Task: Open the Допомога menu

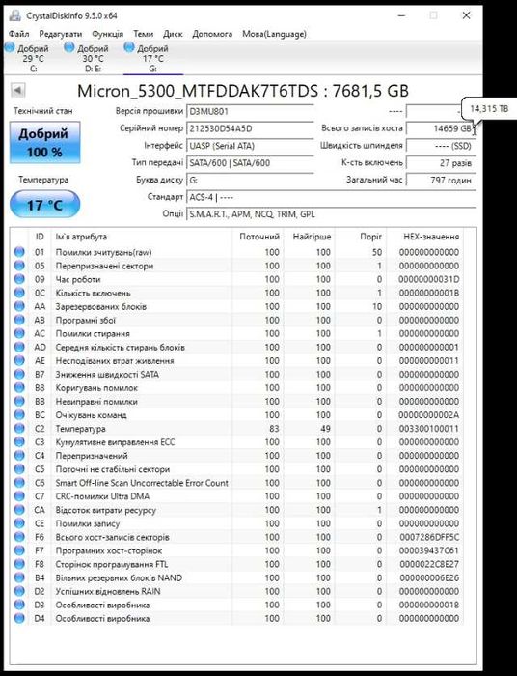Action: pos(212,34)
